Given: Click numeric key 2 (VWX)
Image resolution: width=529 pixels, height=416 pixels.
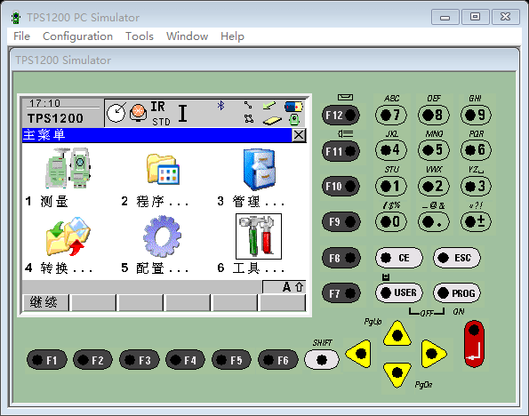Looking at the screenshot, I should click(x=434, y=186).
